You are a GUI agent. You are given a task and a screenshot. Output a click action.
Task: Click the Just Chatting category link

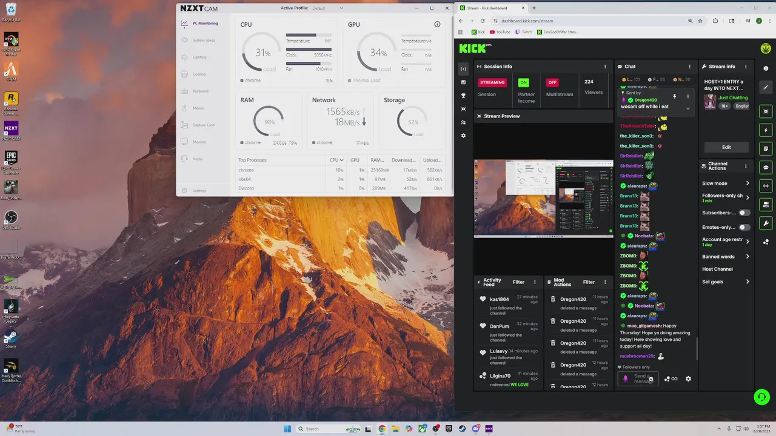pos(733,97)
